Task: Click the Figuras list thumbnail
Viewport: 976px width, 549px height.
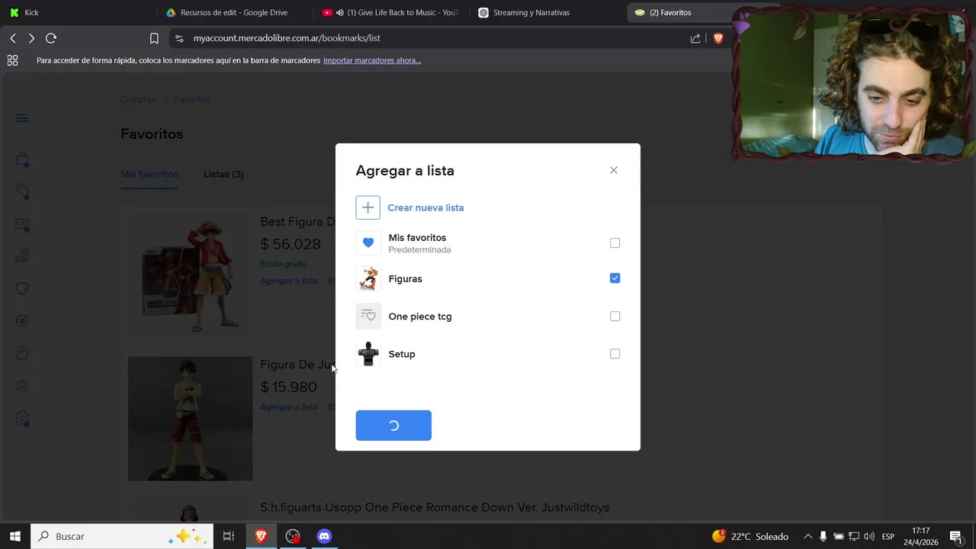Action: (x=368, y=278)
